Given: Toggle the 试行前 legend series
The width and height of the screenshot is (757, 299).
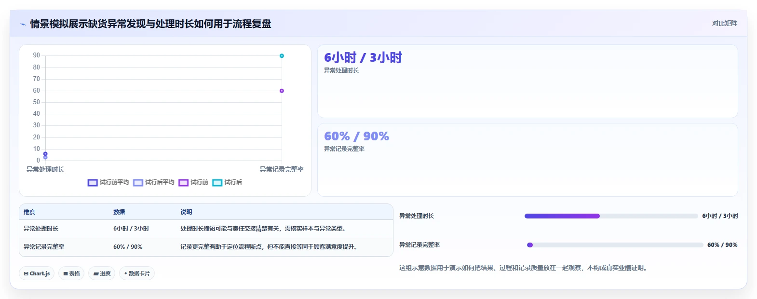Looking at the screenshot, I should [193, 182].
